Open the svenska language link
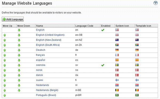The image size is (160, 99). click(41, 65)
